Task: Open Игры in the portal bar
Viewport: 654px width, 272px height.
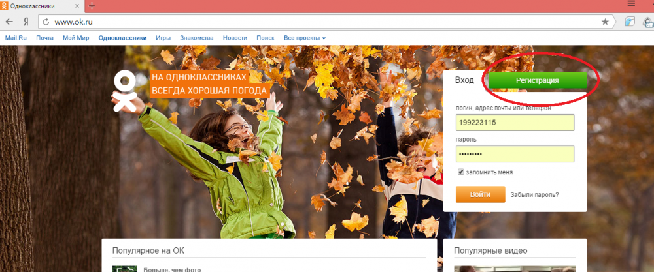Action: [x=163, y=38]
